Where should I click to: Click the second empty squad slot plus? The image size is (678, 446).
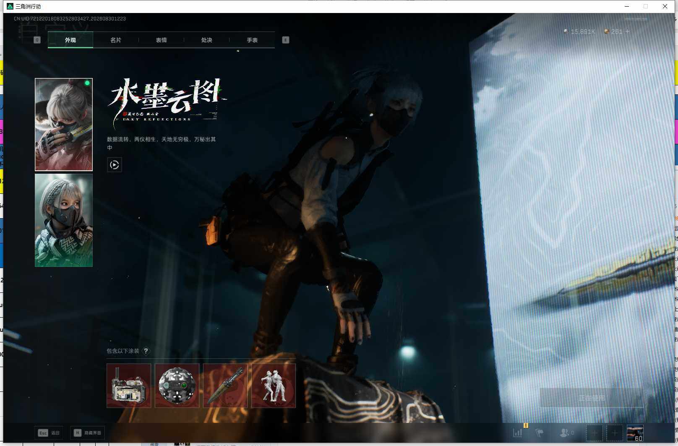(615, 433)
